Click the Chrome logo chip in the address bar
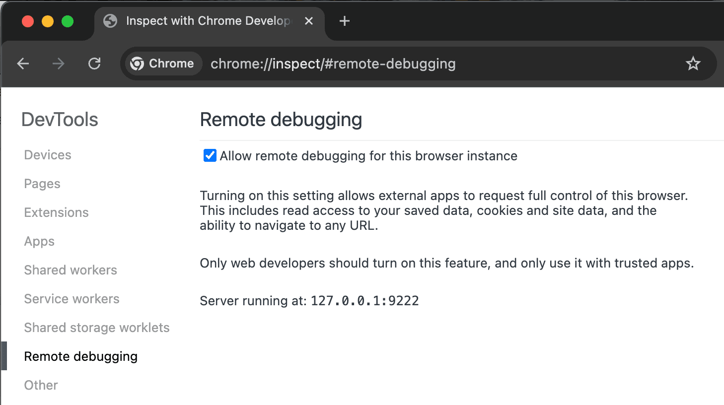The width and height of the screenshot is (724, 405). pyautogui.click(x=162, y=64)
